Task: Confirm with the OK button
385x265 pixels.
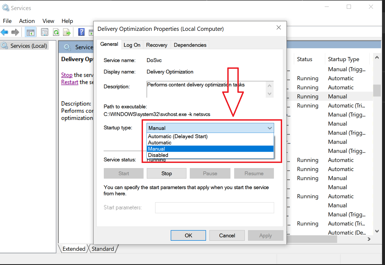Action: (188, 236)
